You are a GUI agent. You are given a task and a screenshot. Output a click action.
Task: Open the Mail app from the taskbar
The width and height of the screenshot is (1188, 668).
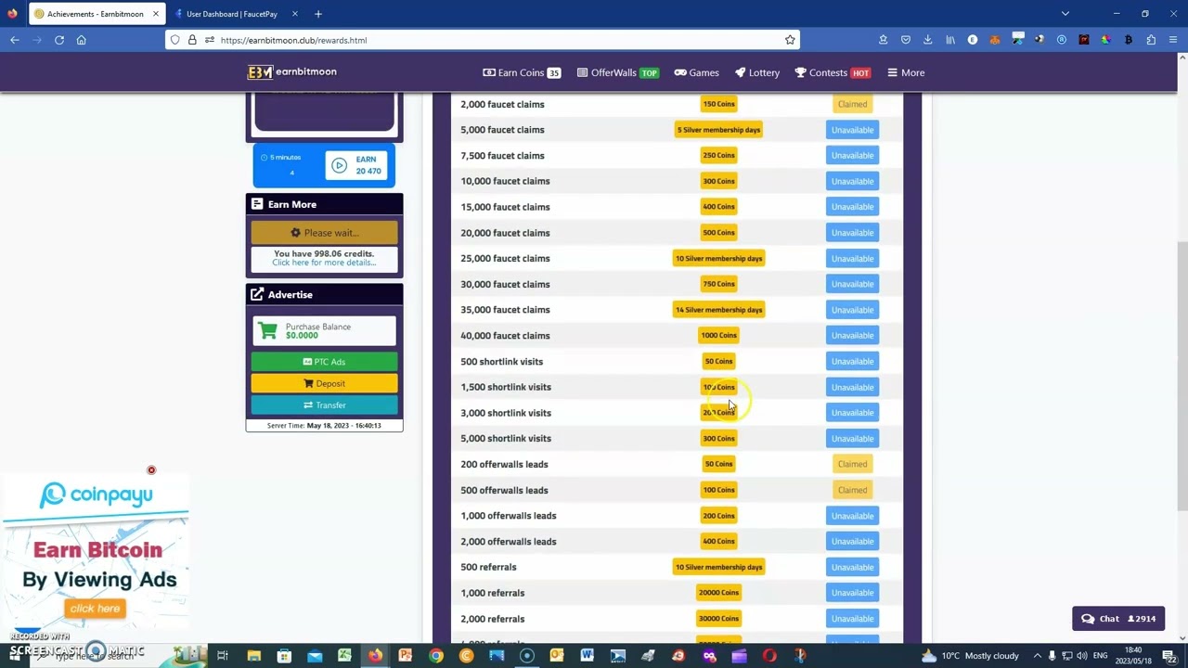point(315,656)
